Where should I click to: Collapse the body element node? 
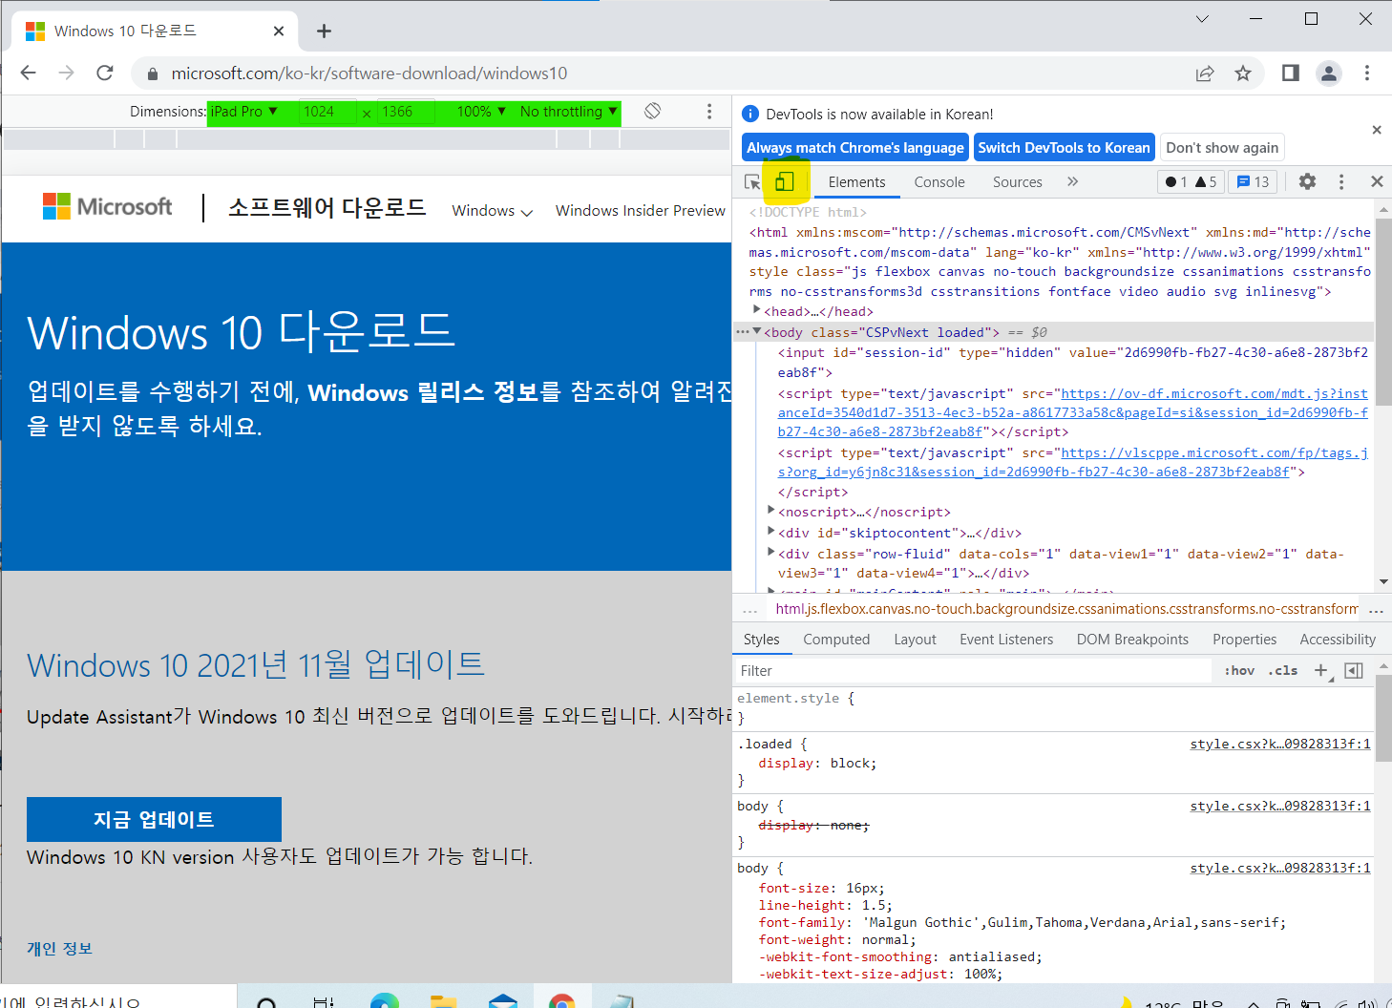757,332
